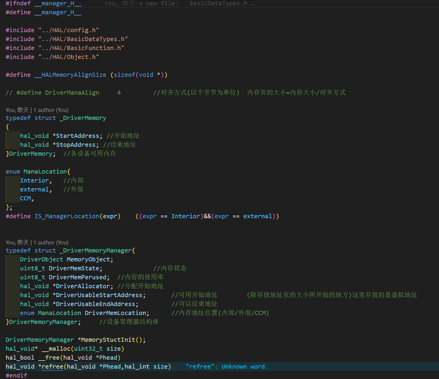Screen dimensions: 439x379
Task: Click the DriverMemory typedef name line
Action: [x=31, y=154]
